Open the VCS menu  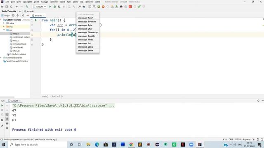[x=82, y=2]
